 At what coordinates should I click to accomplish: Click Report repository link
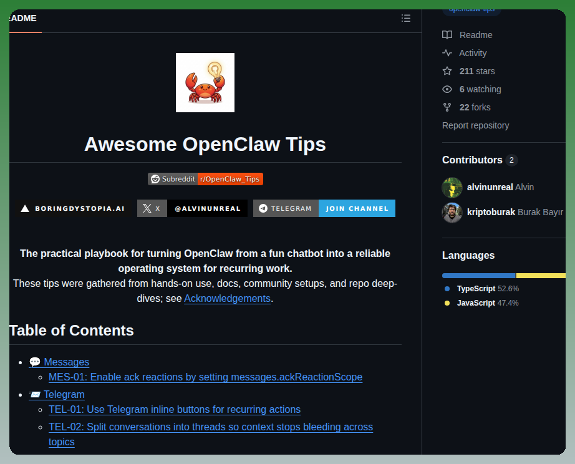(476, 125)
